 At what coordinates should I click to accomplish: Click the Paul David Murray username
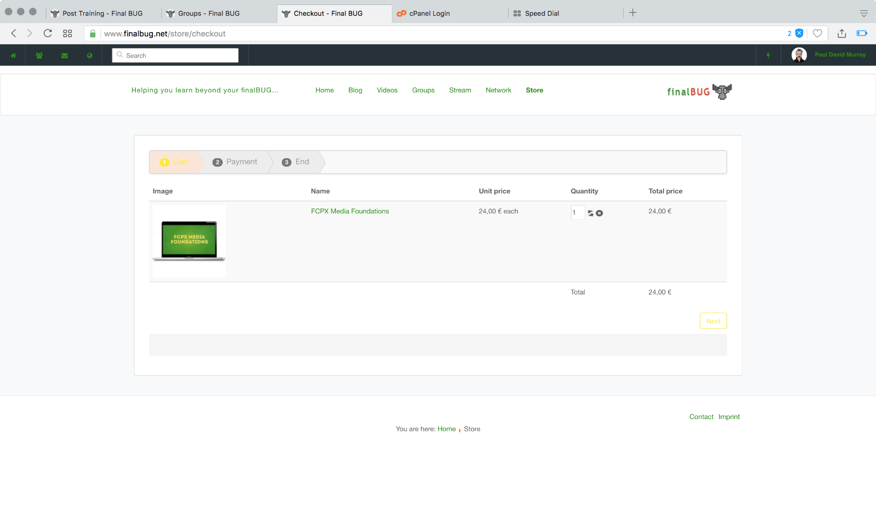click(x=840, y=55)
